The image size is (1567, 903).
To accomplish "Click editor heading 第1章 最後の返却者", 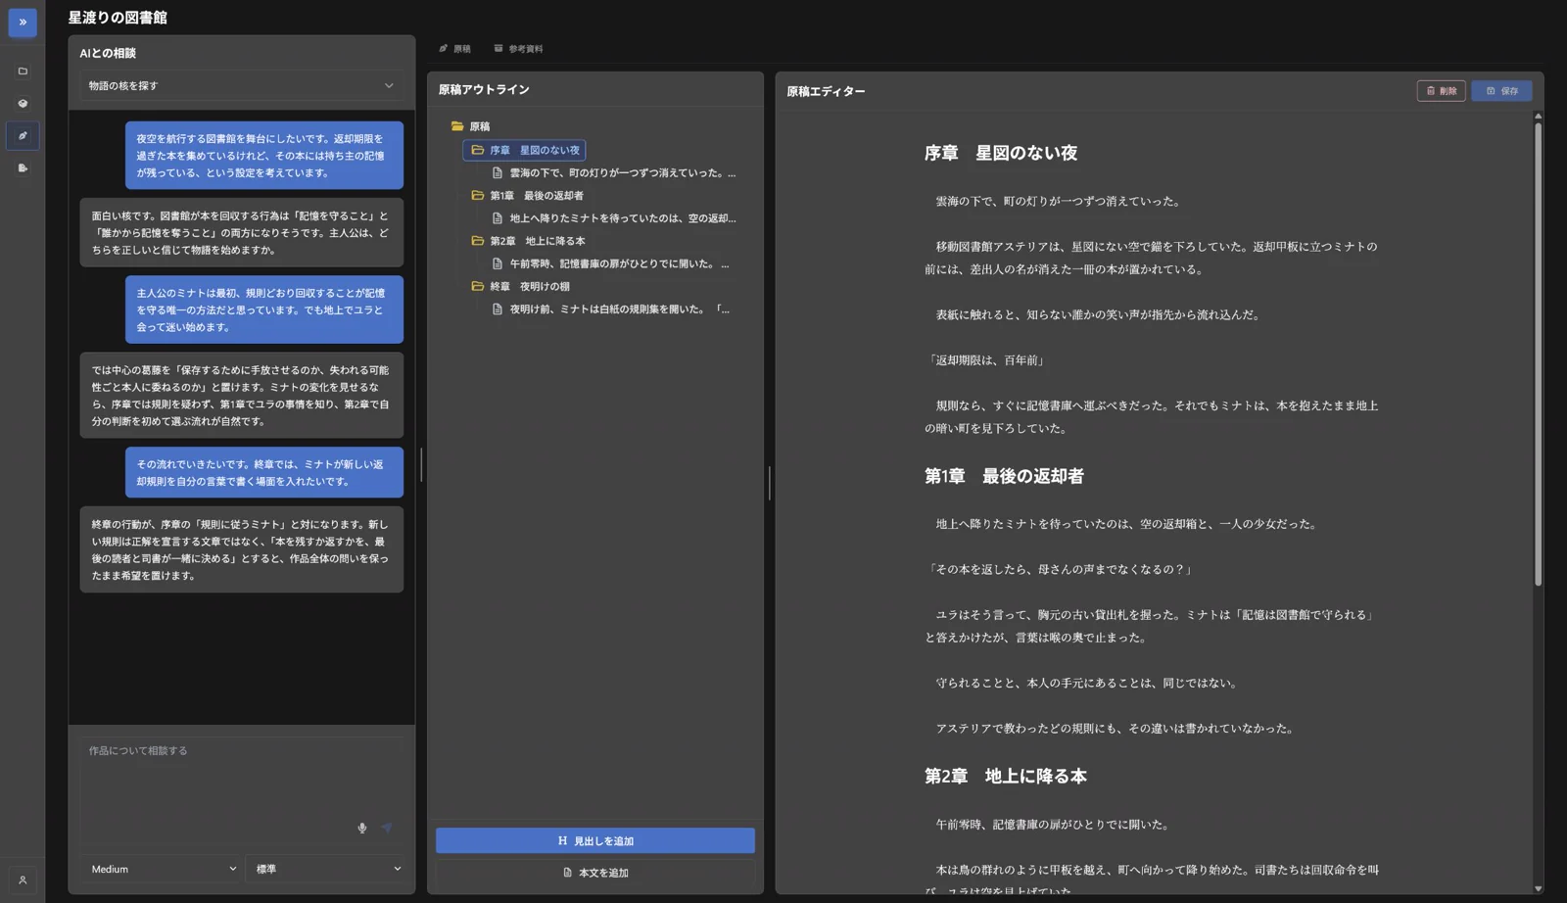I will coord(1004,476).
